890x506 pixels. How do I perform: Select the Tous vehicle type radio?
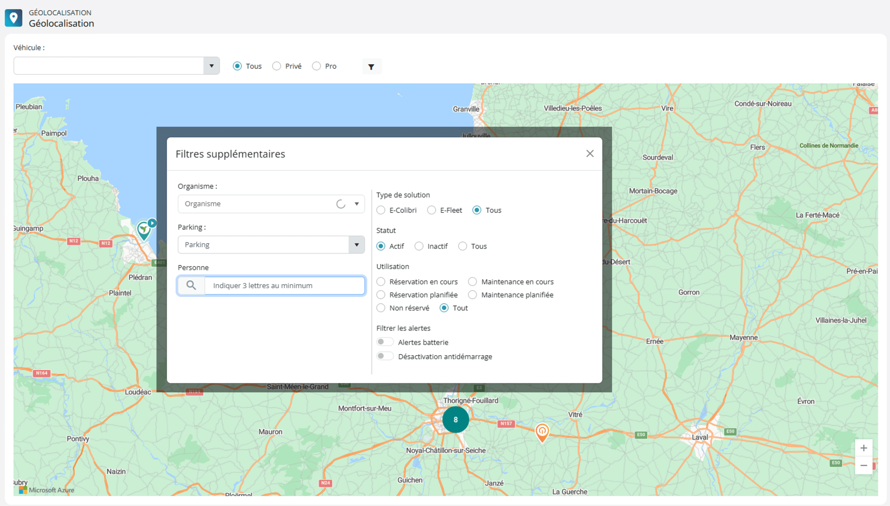coord(237,66)
